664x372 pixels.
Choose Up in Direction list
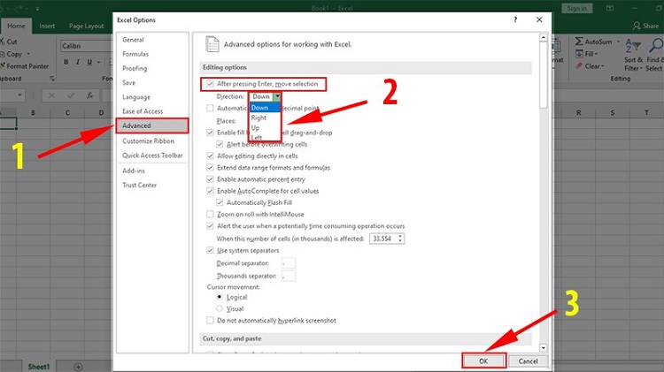(265, 127)
